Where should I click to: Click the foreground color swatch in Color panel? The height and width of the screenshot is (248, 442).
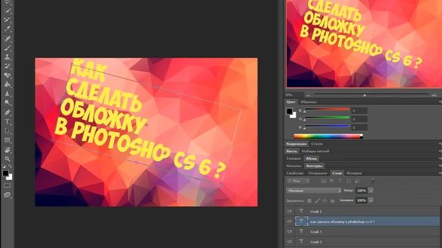pos(289,112)
